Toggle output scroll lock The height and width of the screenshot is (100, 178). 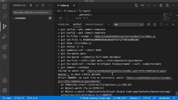[x=155, y=24]
